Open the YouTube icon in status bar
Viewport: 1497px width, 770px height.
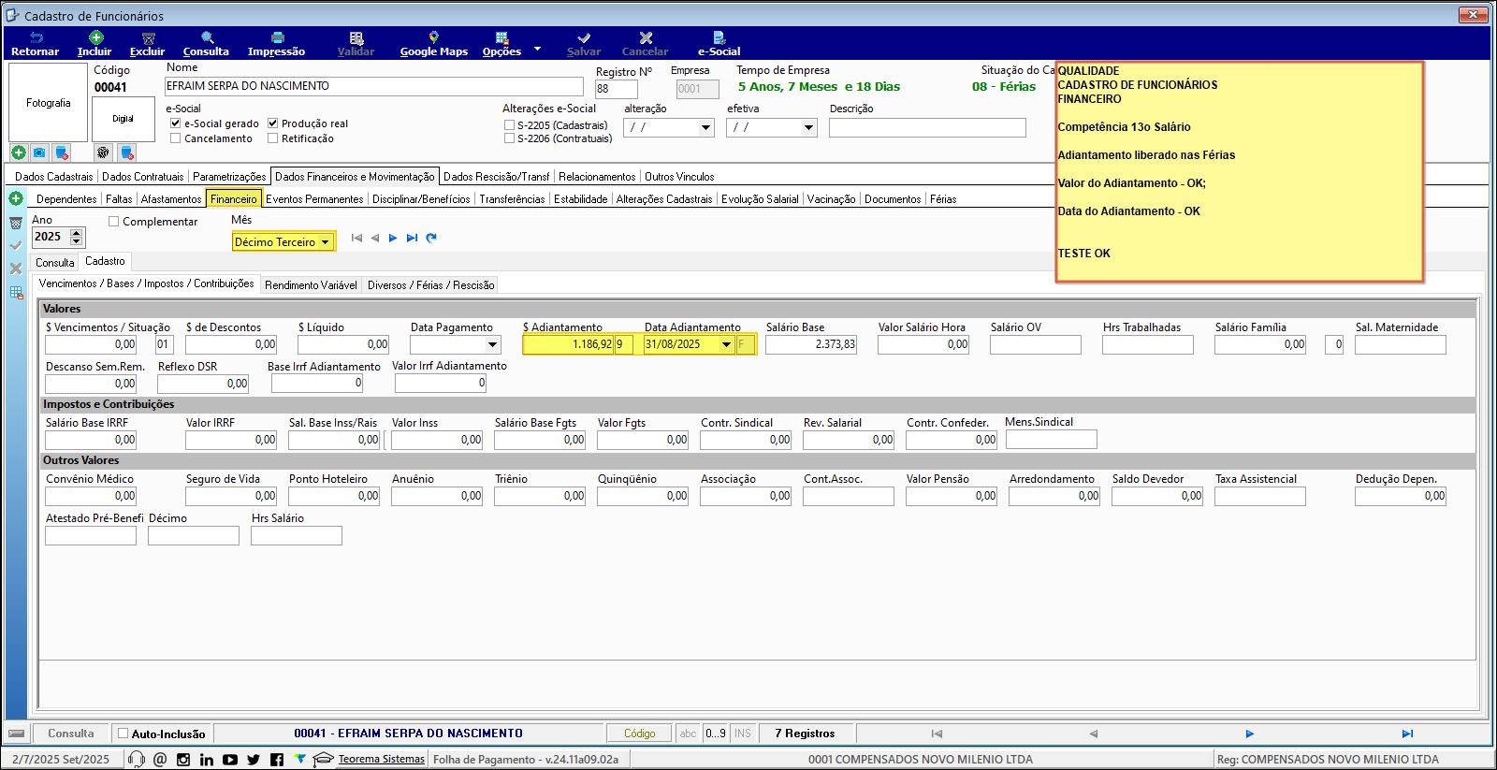coord(230,760)
